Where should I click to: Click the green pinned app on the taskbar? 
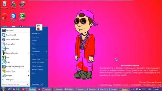tap(18, 89)
